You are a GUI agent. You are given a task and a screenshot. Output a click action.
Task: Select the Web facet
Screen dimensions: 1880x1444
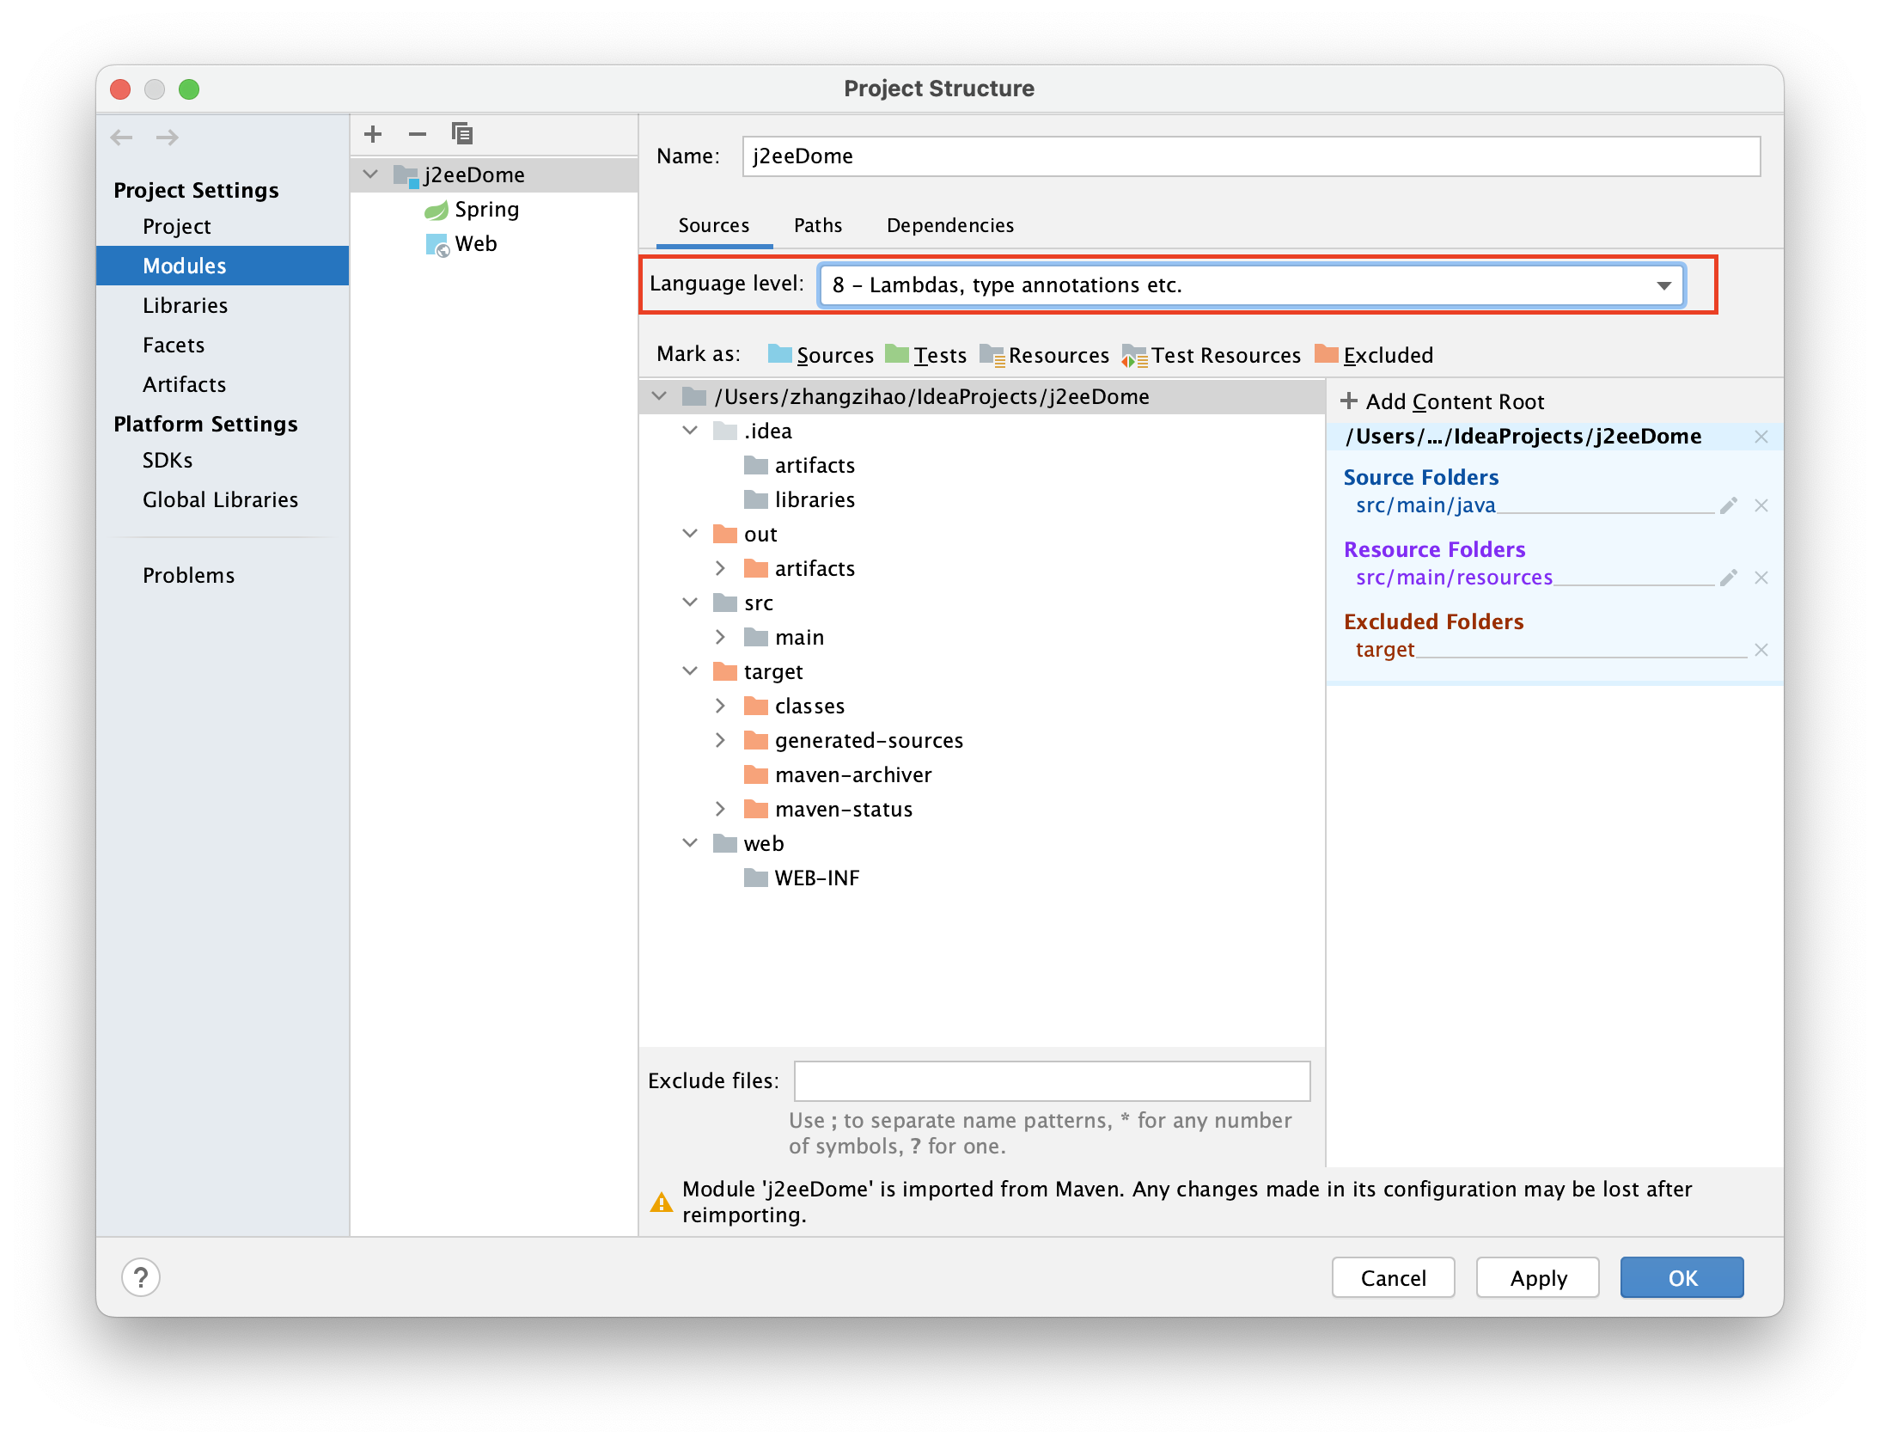(x=462, y=243)
